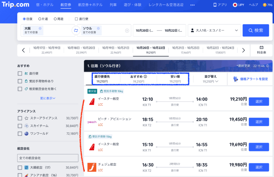The height and width of the screenshot is (177, 274).
Task: Click the 価格アラートを設定 link
Action: [x=254, y=79]
